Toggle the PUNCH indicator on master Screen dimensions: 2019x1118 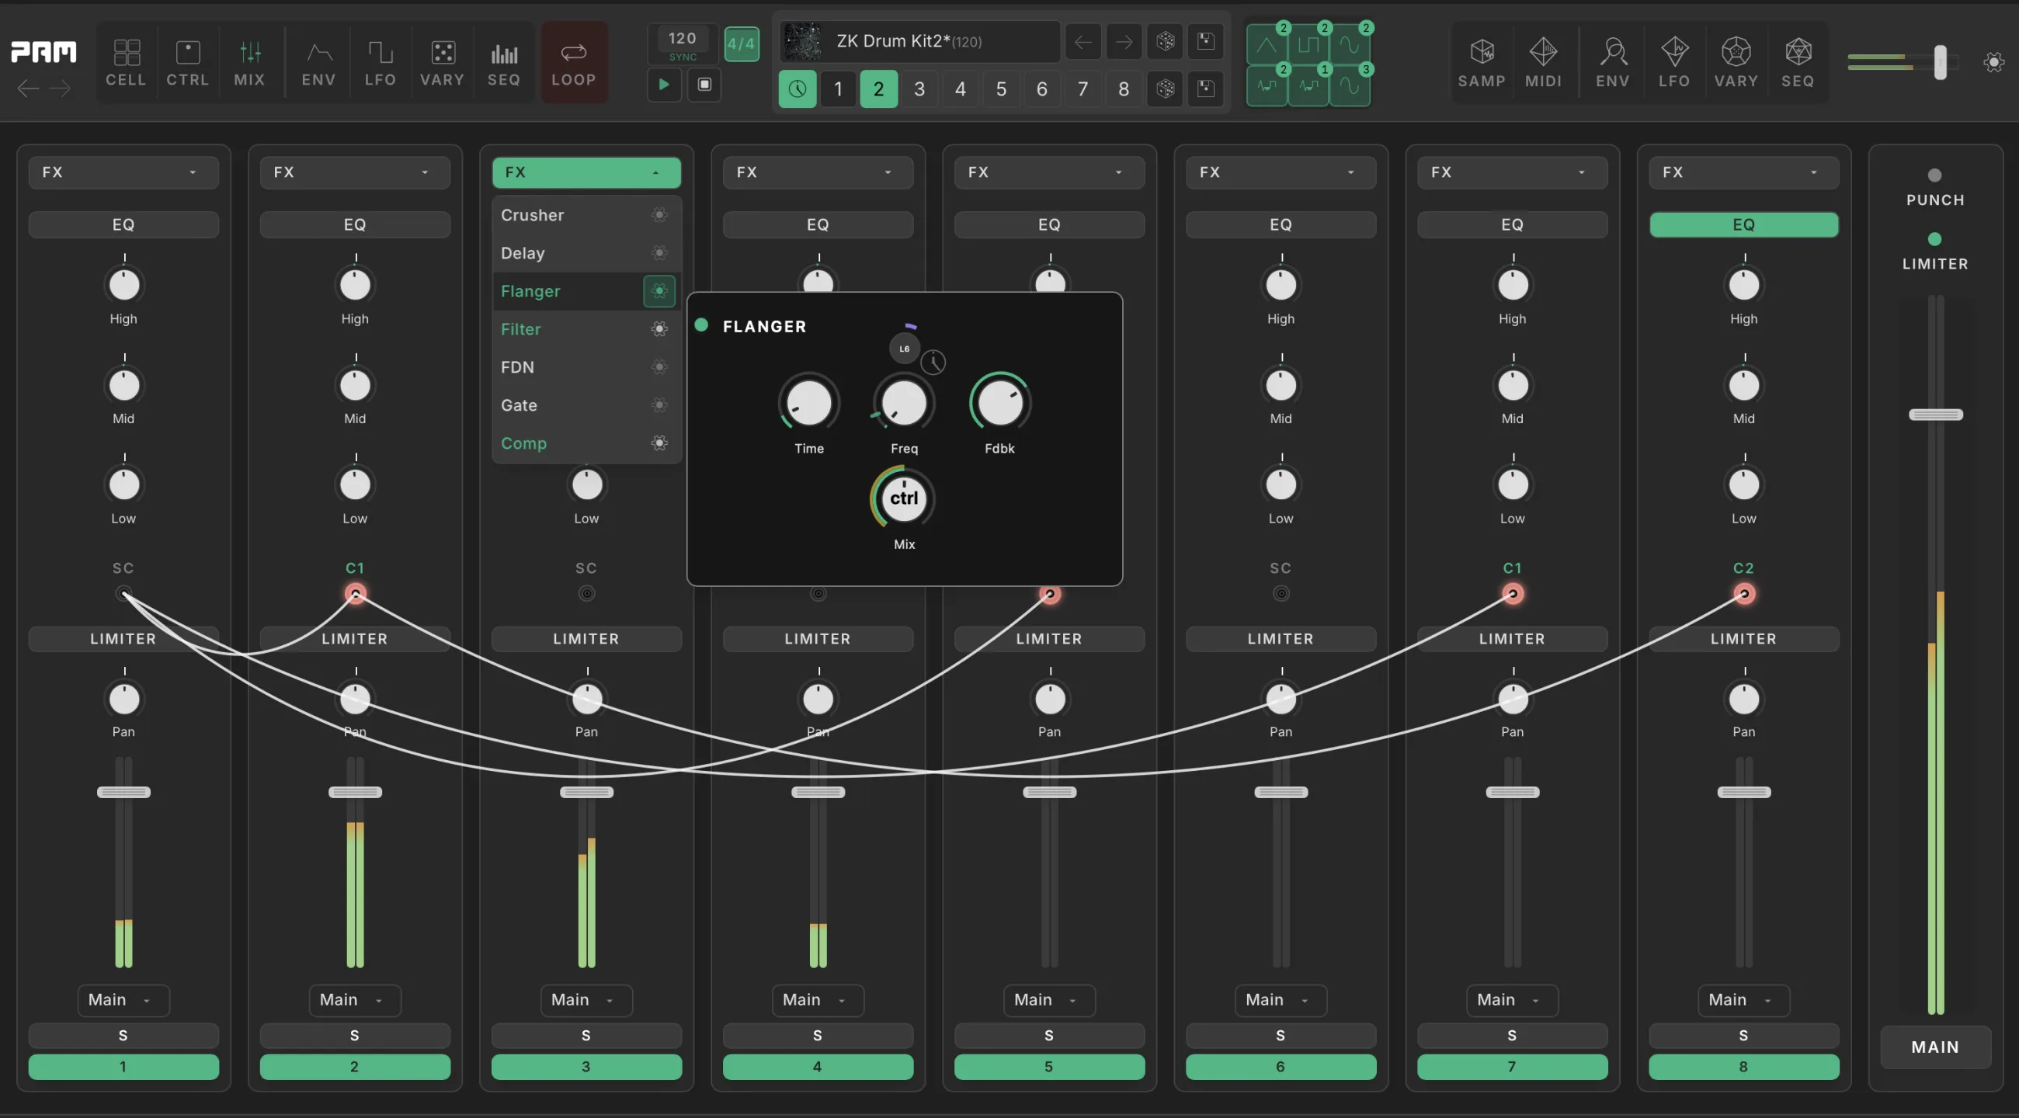1934,175
